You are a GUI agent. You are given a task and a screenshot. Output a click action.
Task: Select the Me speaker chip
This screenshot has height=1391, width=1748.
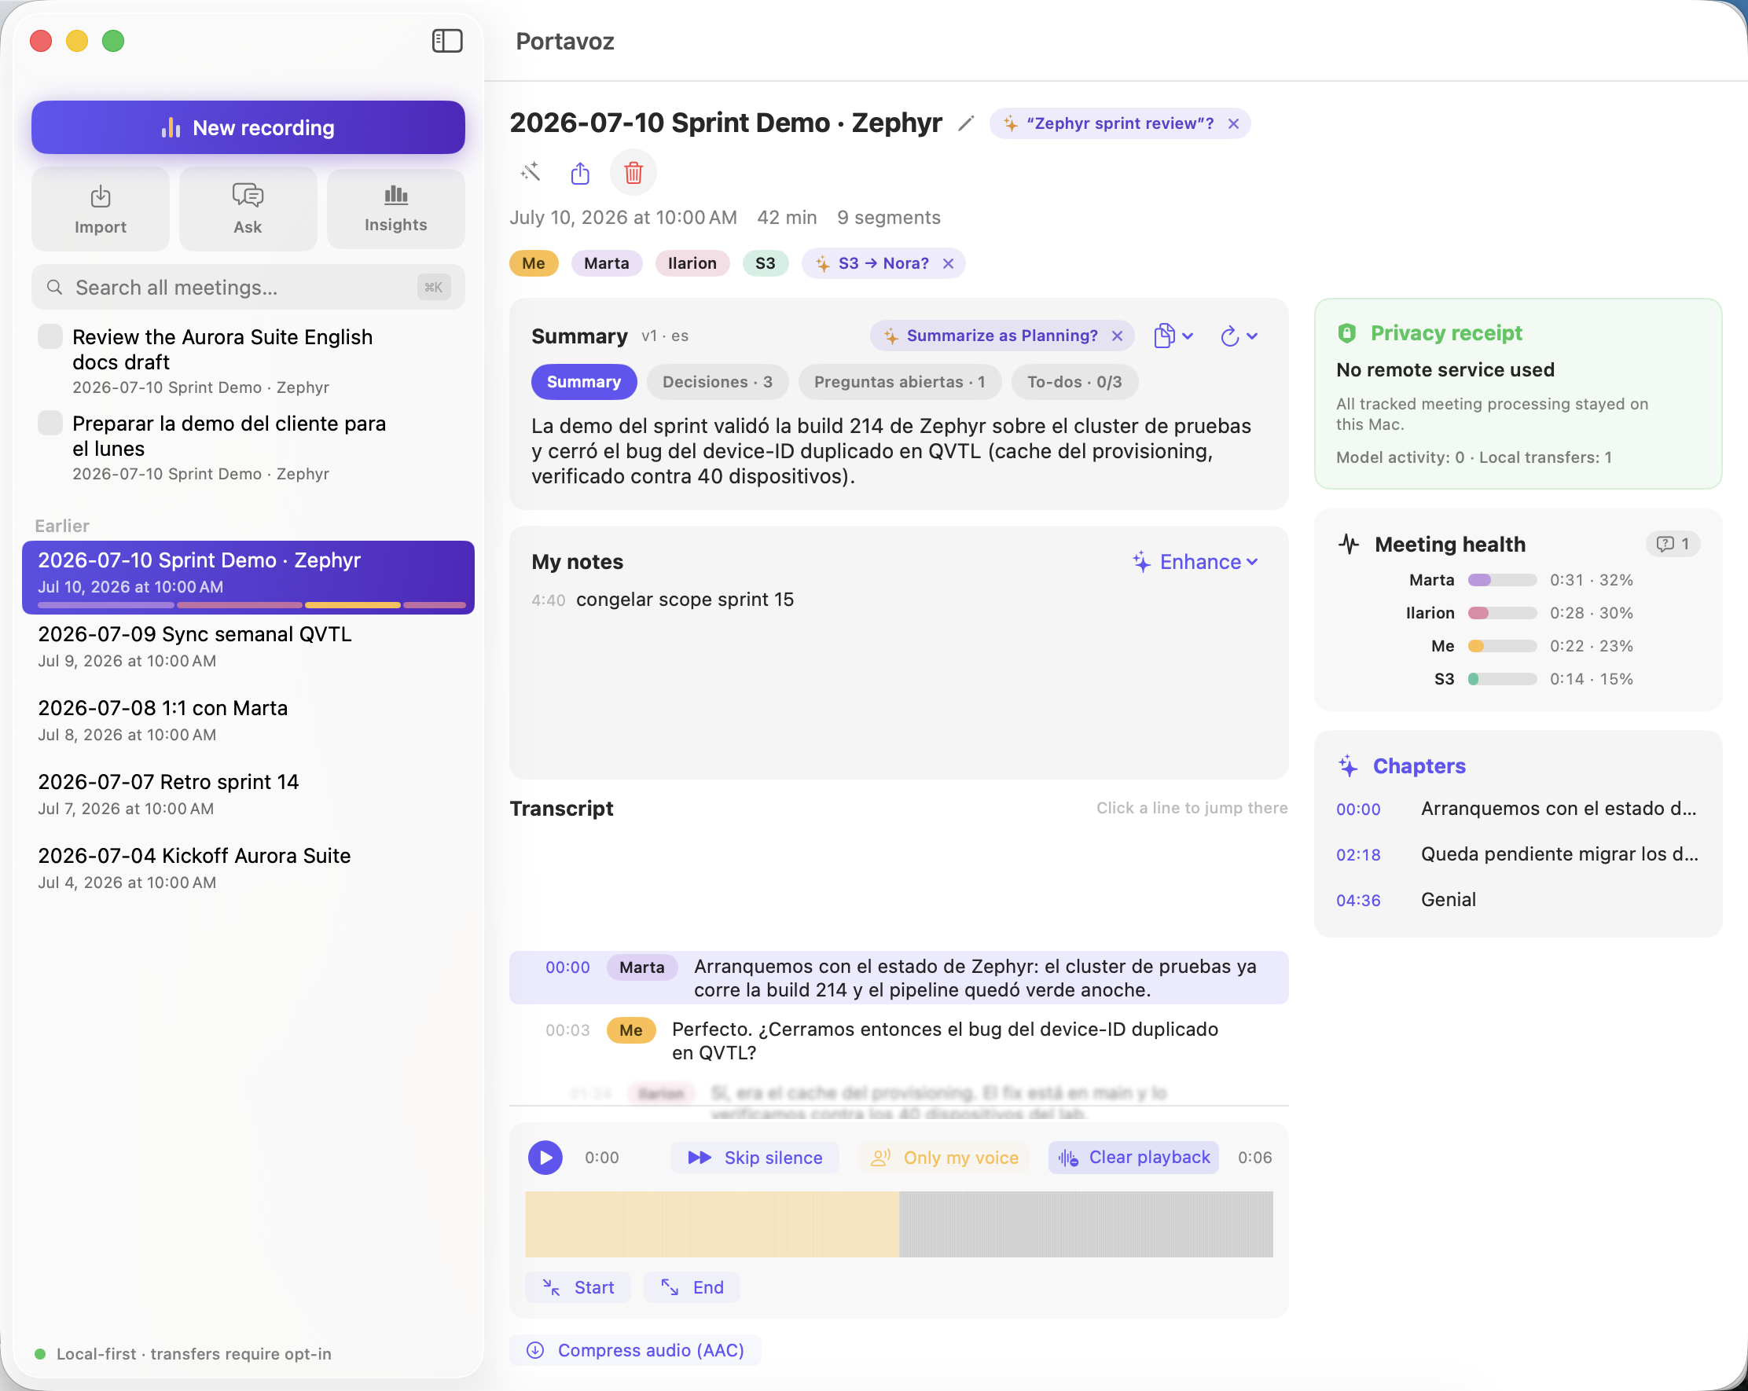[x=534, y=263]
